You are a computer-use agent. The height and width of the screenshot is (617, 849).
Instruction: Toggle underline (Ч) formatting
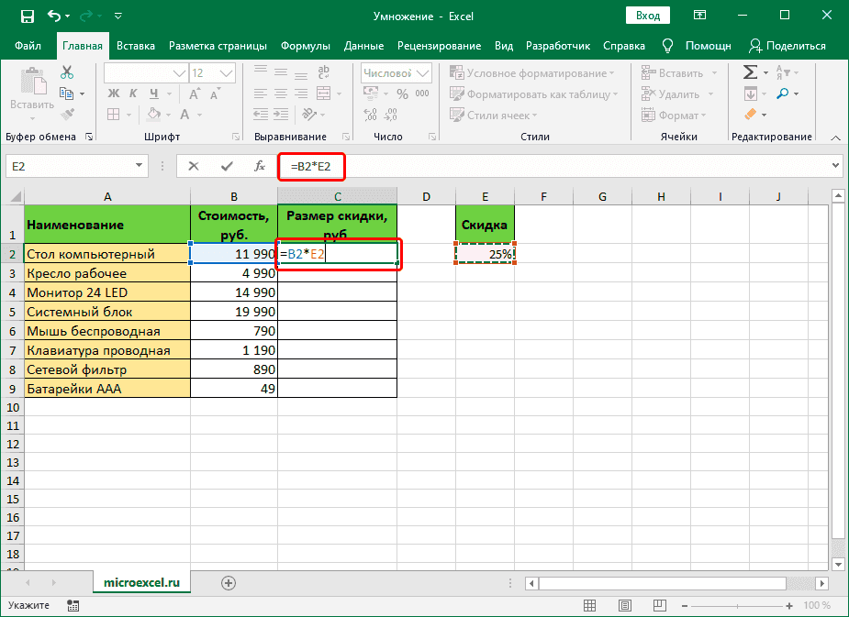[x=153, y=92]
